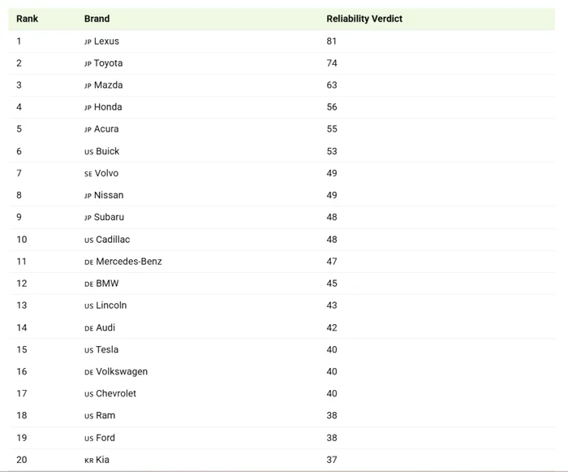
Task: Select the Lexus brand row
Action: [x=282, y=41]
